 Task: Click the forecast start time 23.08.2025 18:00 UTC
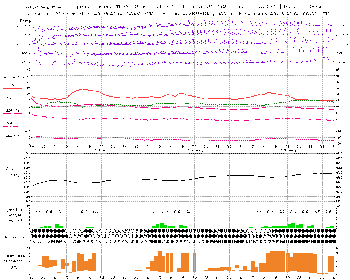[124, 13]
